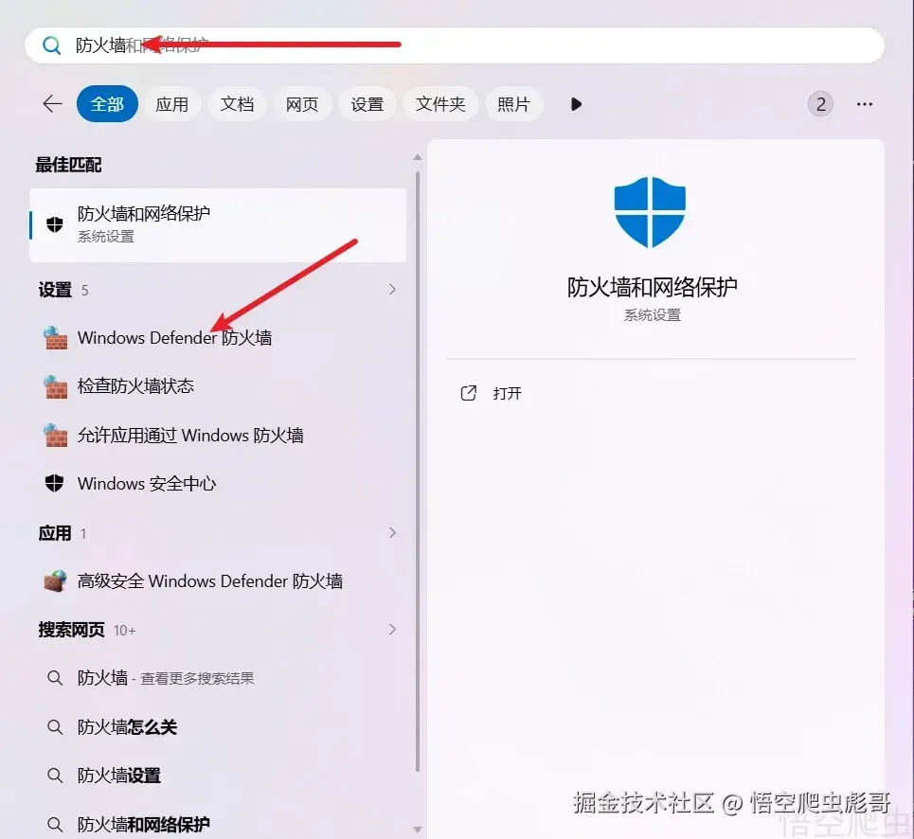This screenshot has width=914, height=839.
Task: Click icon beside 高级安全 Windows Defender 防火墙
Action: 55,580
